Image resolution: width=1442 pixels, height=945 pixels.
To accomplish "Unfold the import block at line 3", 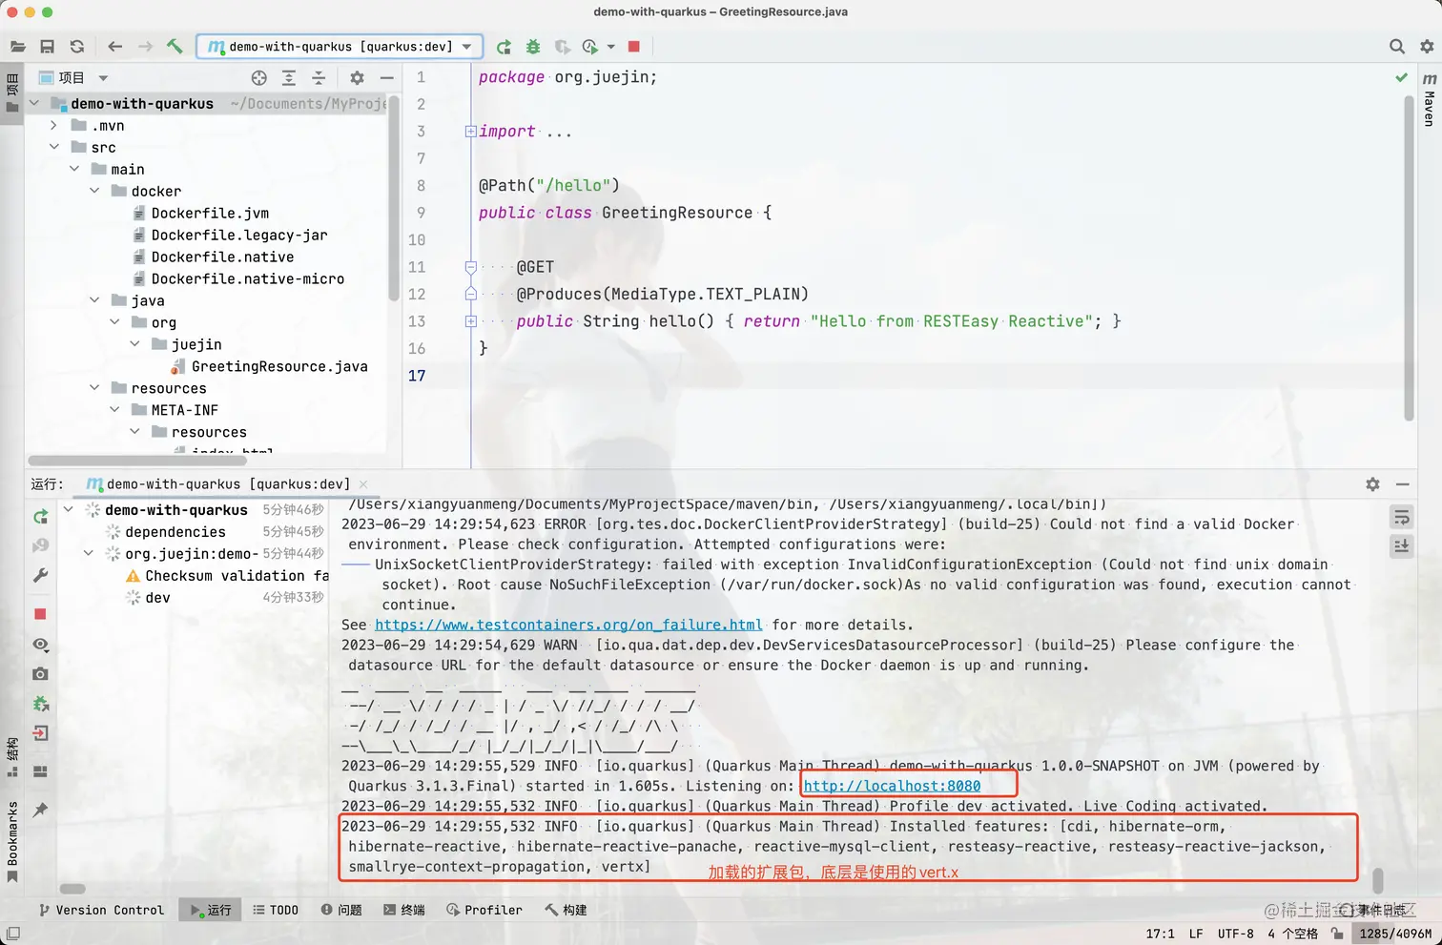I will 470,132.
